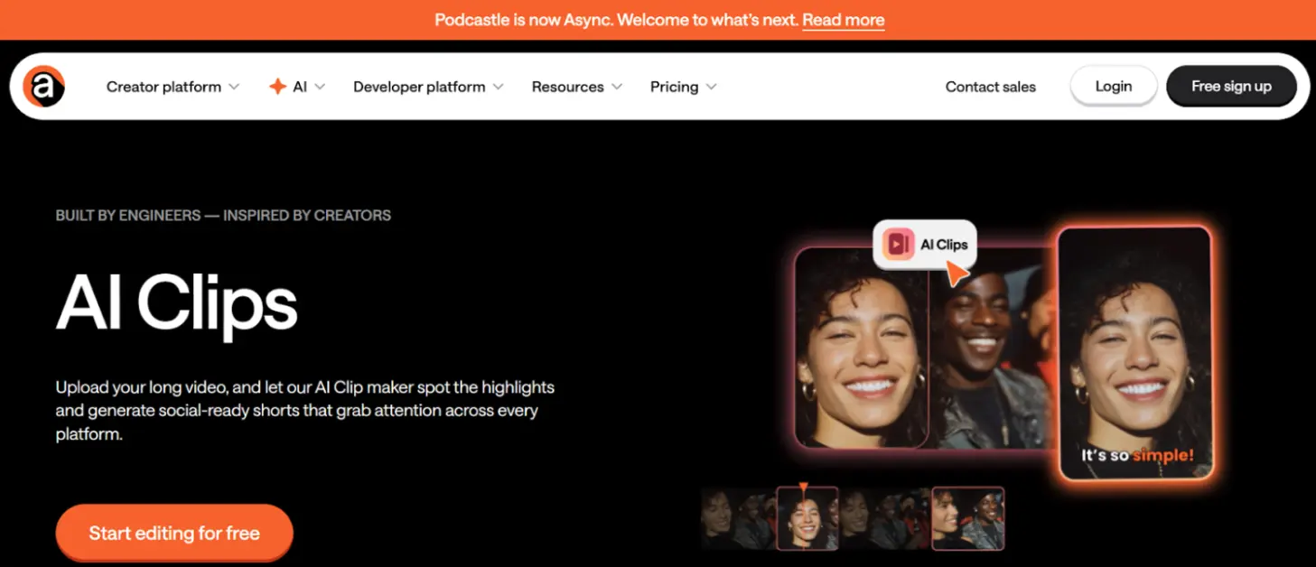
Task: Open the Pricing dropdown chevron
Action: [711, 88]
